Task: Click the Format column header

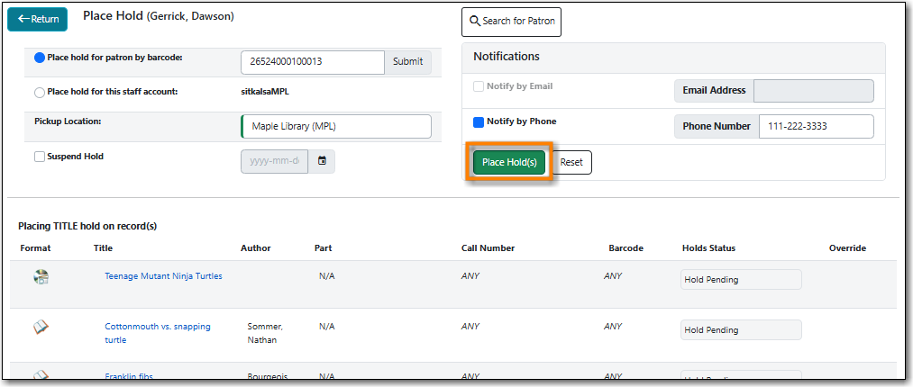Action: pos(35,248)
